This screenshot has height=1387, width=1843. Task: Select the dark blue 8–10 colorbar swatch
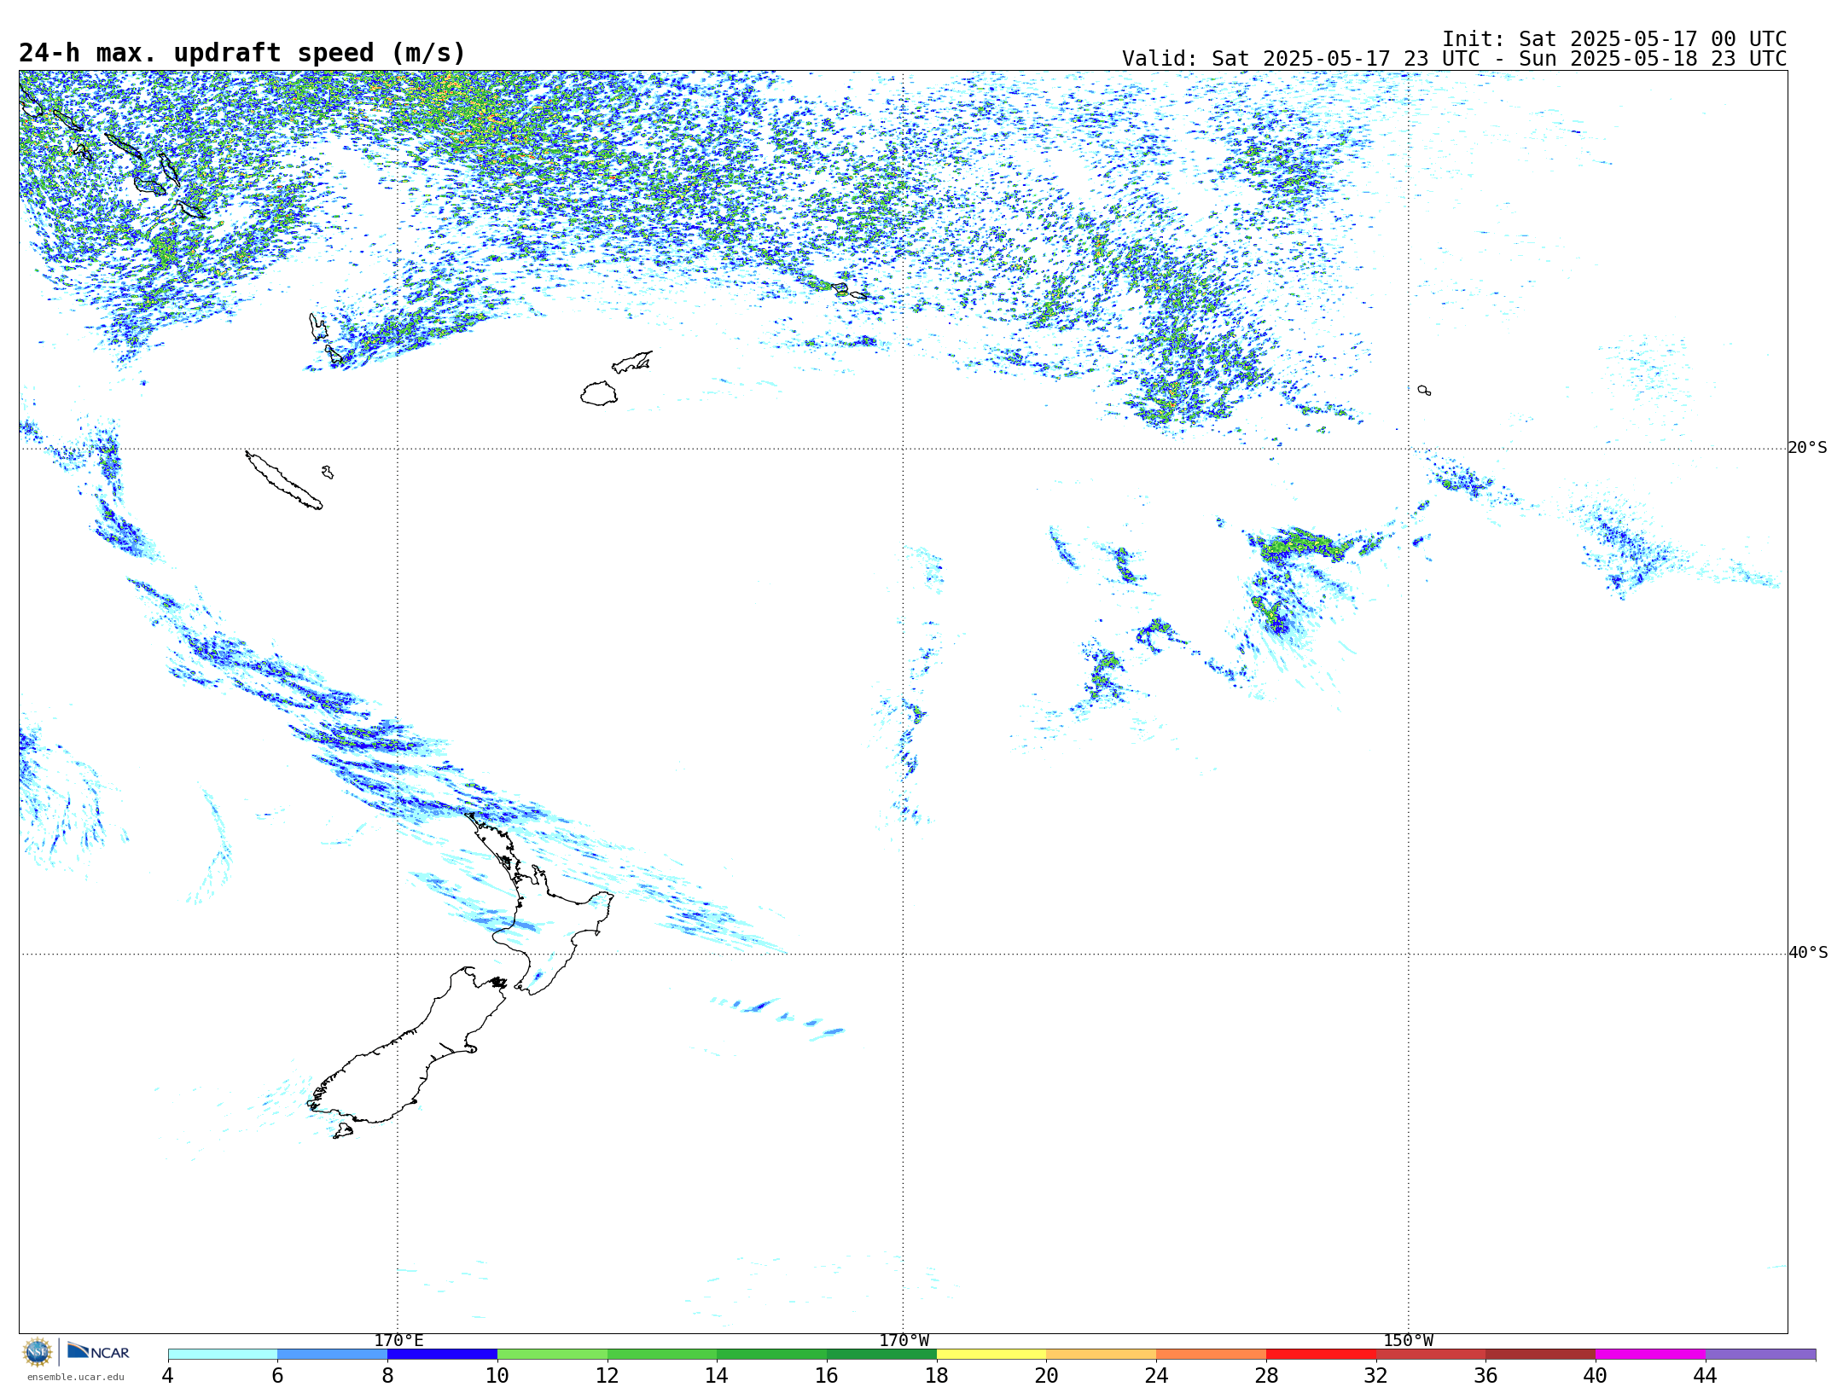442,1354
